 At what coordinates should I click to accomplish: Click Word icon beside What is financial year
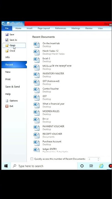click(37, 105)
